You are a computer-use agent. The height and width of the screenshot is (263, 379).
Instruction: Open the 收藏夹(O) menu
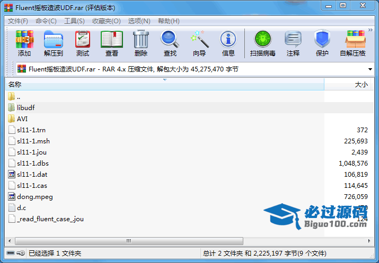[x=107, y=21]
